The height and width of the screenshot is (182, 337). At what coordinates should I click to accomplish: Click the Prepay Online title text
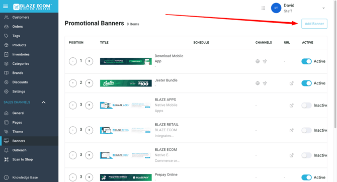166,174
